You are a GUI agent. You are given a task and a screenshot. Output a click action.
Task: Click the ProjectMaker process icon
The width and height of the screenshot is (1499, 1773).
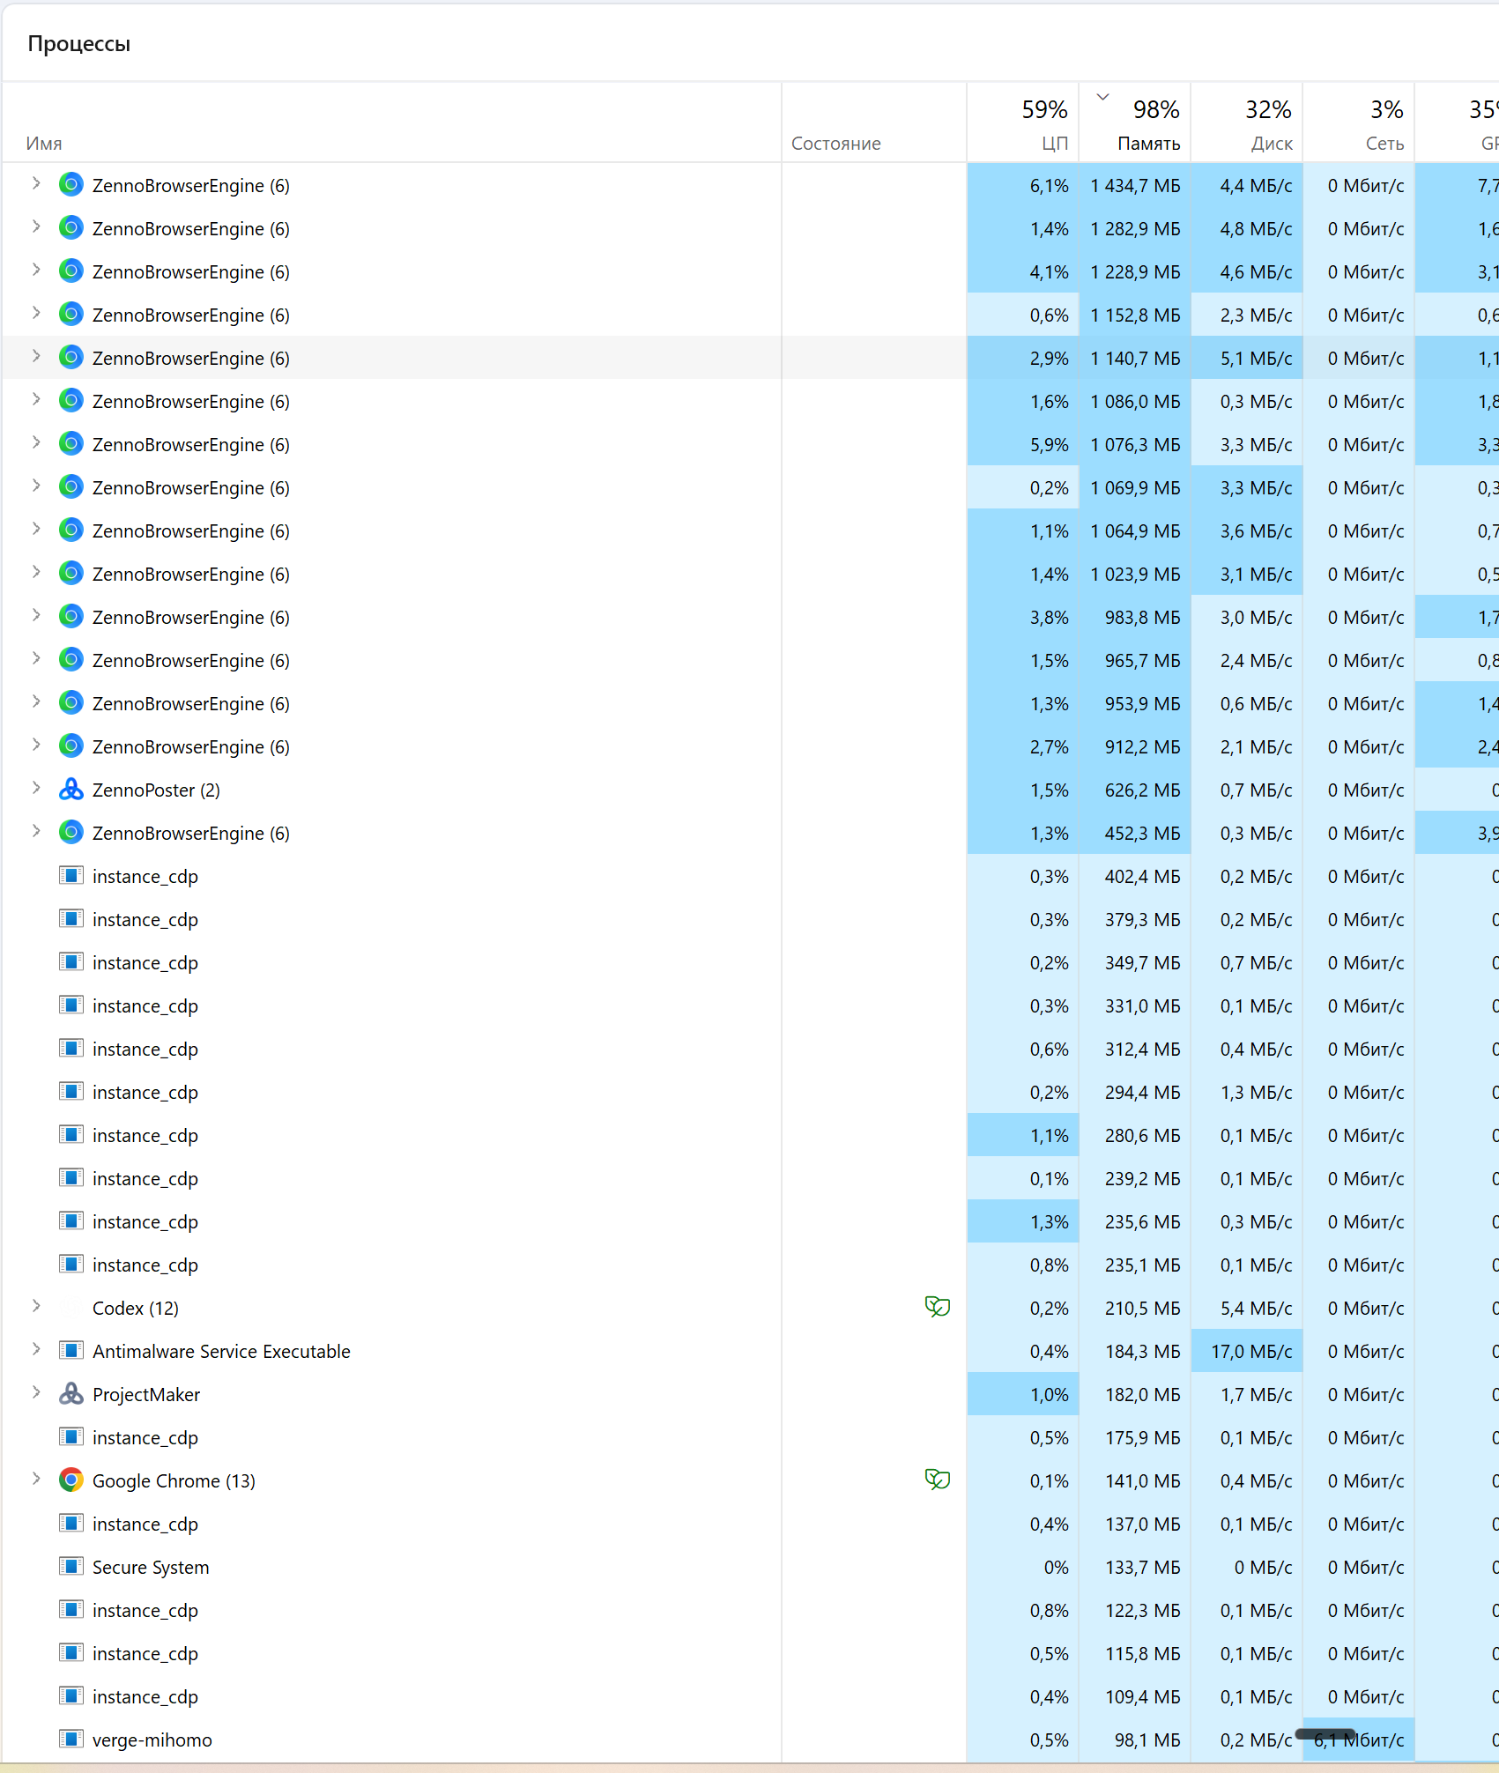(71, 1394)
